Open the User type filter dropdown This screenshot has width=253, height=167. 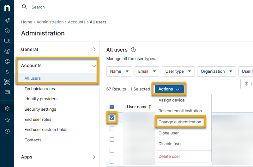(178, 71)
